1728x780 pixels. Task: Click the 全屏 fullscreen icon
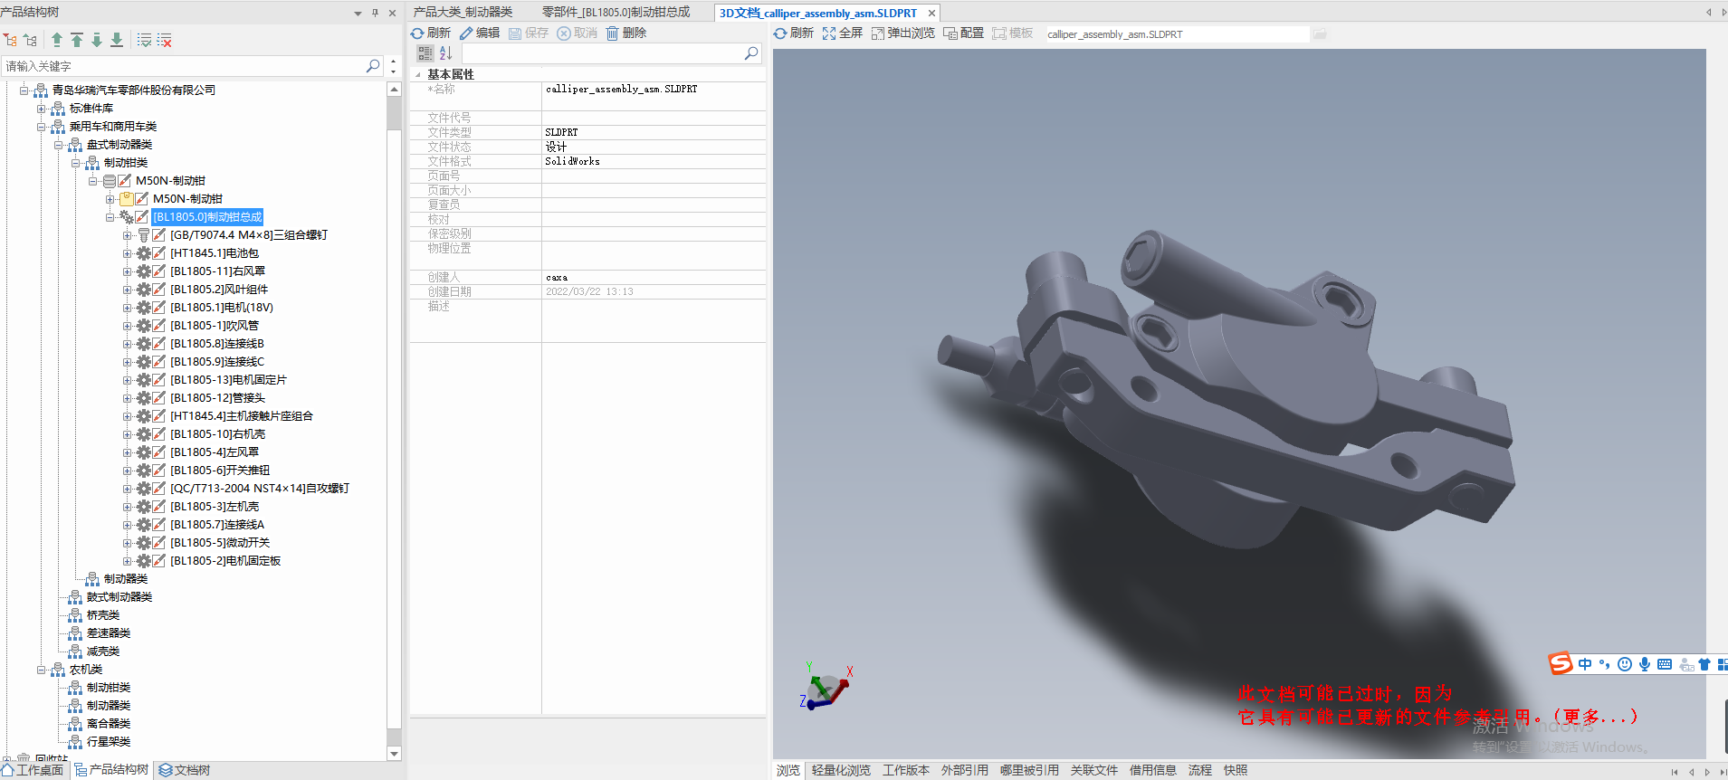(842, 33)
